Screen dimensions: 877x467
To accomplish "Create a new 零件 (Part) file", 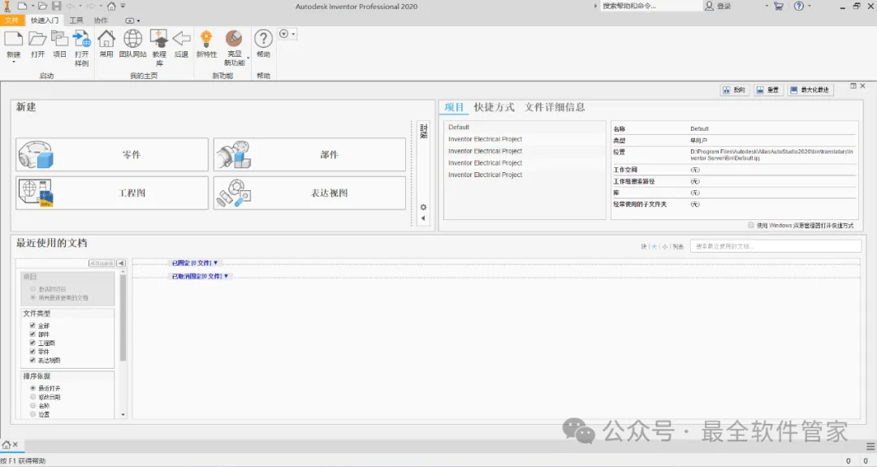I will pyautogui.click(x=112, y=154).
